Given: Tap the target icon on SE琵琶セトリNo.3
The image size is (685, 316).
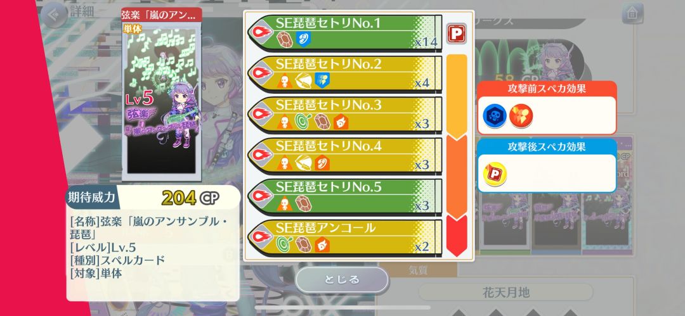Looking at the screenshot, I should point(303,122).
